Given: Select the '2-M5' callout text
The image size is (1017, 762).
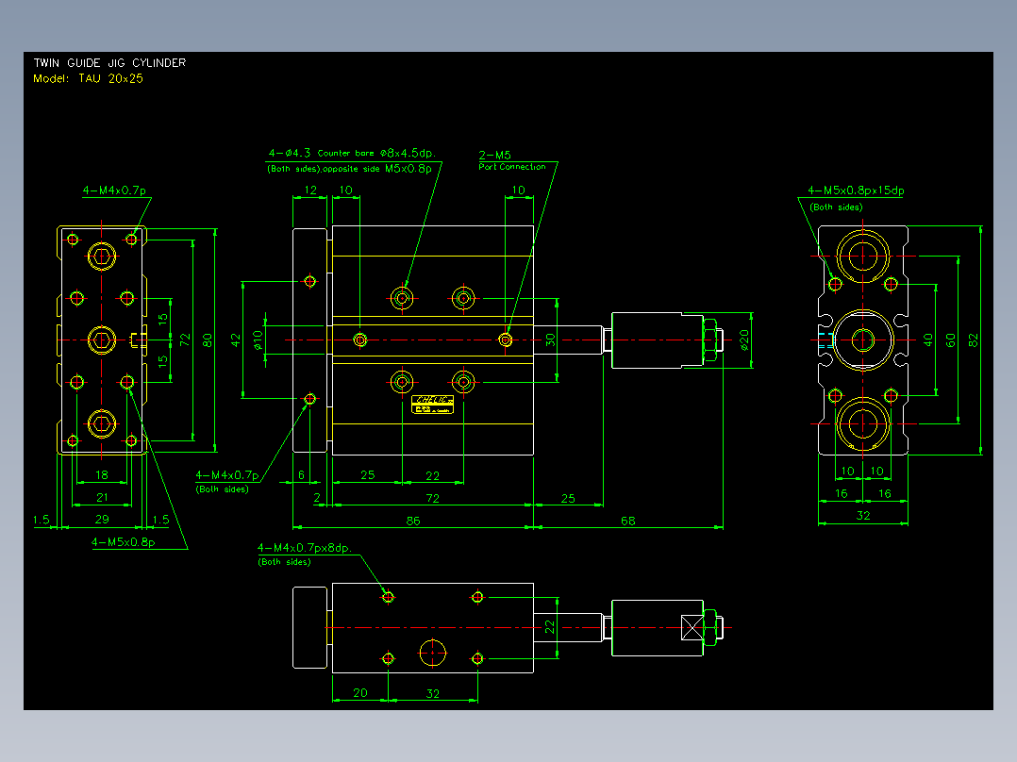Looking at the screenshot, I should [x=495, y=155].
